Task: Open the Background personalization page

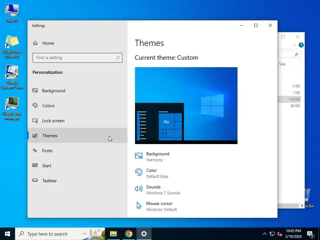Action: click(x=77, y=91)
